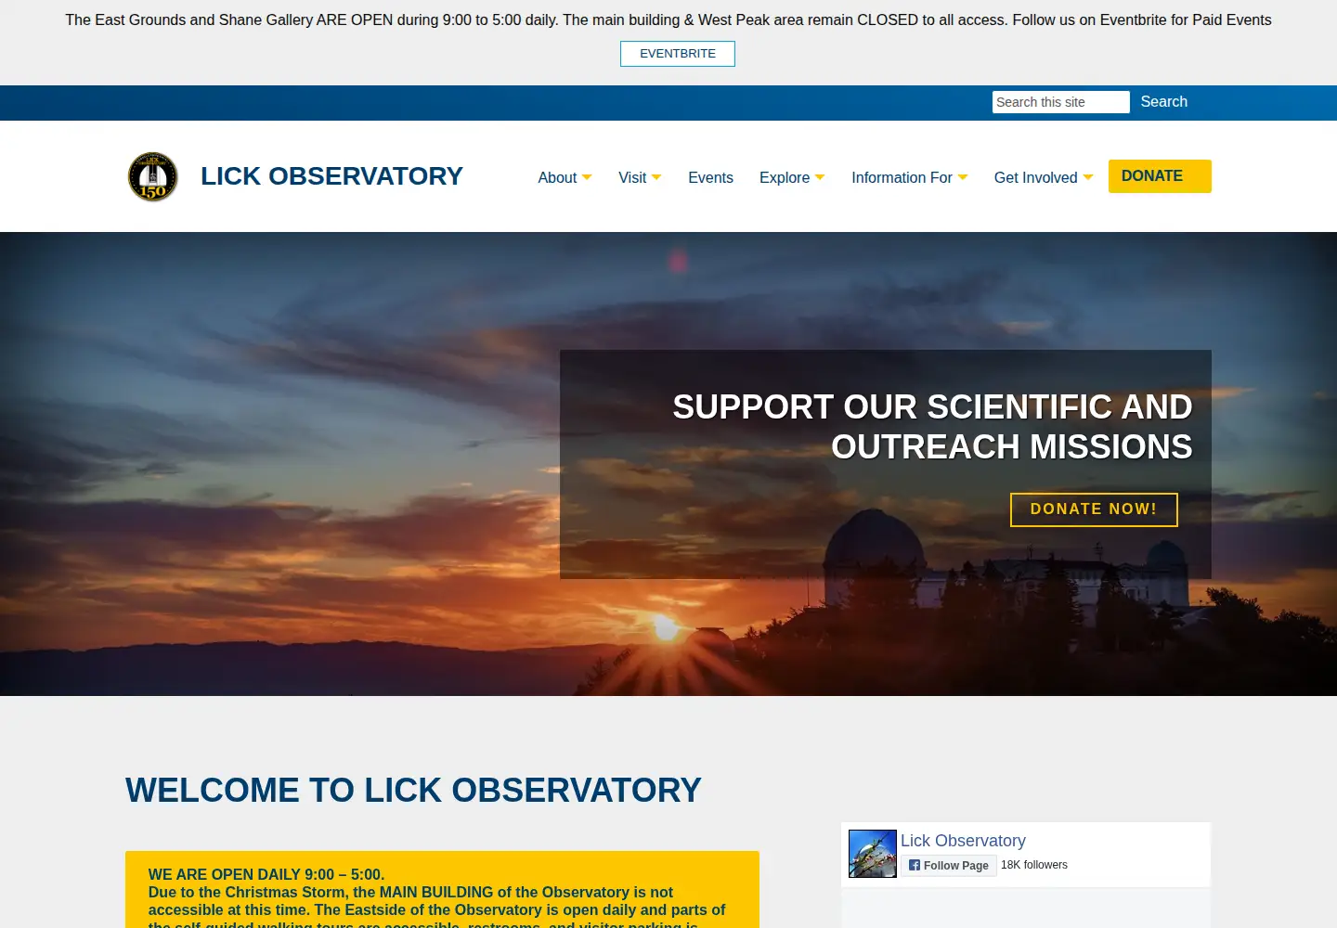Expand the Get Involved dropdown arrow
The image size is (1337, 928).
point(1088,177)
